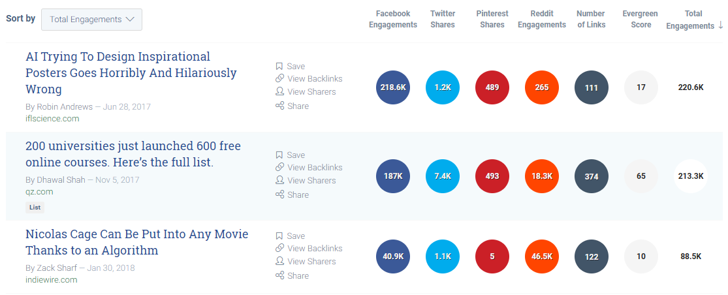Click View Backlinks link icon for Nicolas Cage article

(x=279, y=248)
